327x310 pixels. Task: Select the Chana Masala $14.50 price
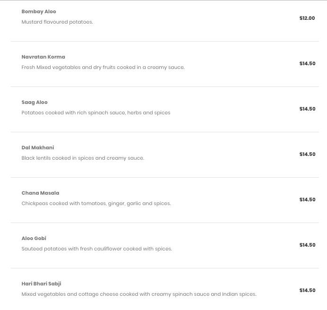coord(307,199)
